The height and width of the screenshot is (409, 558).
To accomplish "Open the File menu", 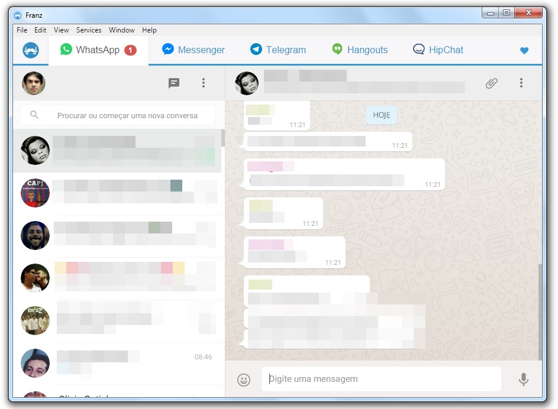I will (22, 30).
